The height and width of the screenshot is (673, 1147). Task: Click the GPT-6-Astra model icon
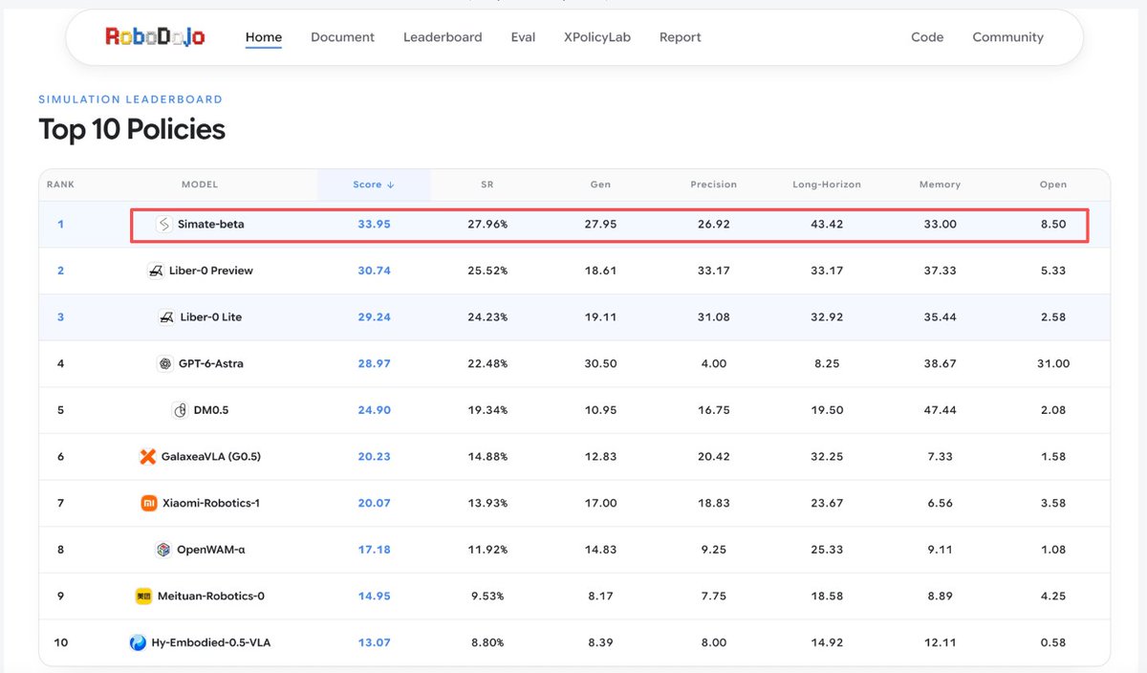[x=164, y=363]
